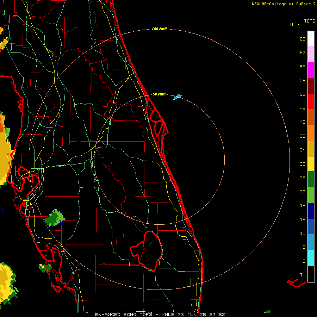Viewport: 317px width, 317px height.
Task: Click the TOPS legend title
Action: 310,21
